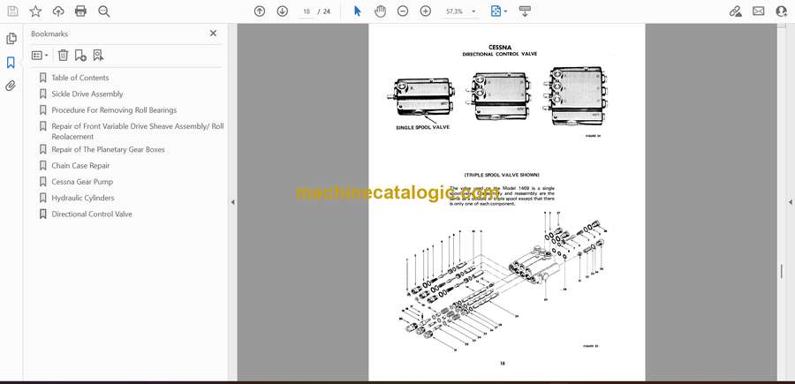Collapse the left navigation pane arrow
The width and height of the screenshot is (795, 384).
tap(232, 202)
